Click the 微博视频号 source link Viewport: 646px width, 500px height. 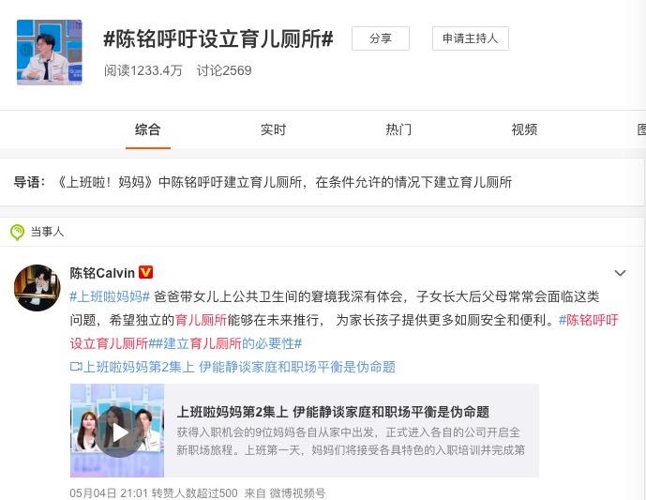[297, 493]
